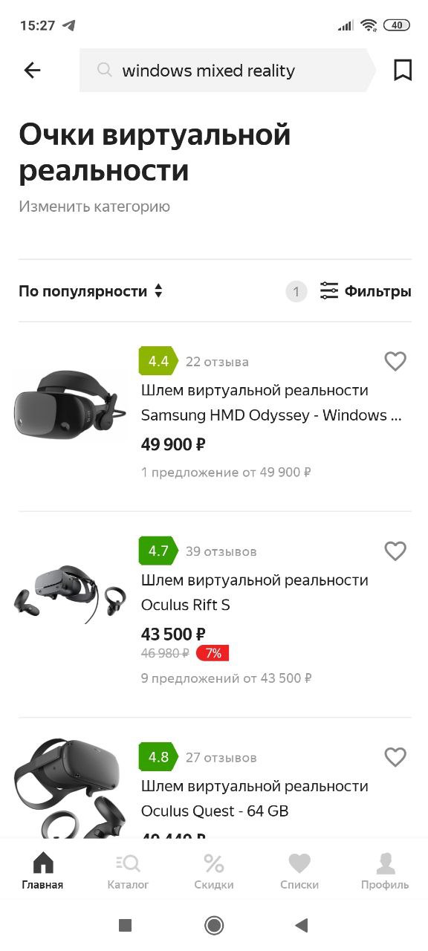428x951 pixels.
Task: Open the Каталог tab
Action: pos(128,872)
